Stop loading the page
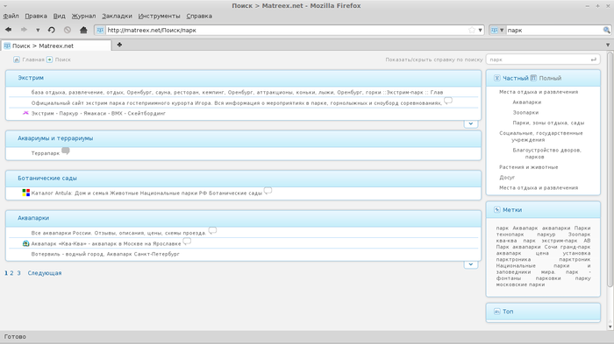 68,30
